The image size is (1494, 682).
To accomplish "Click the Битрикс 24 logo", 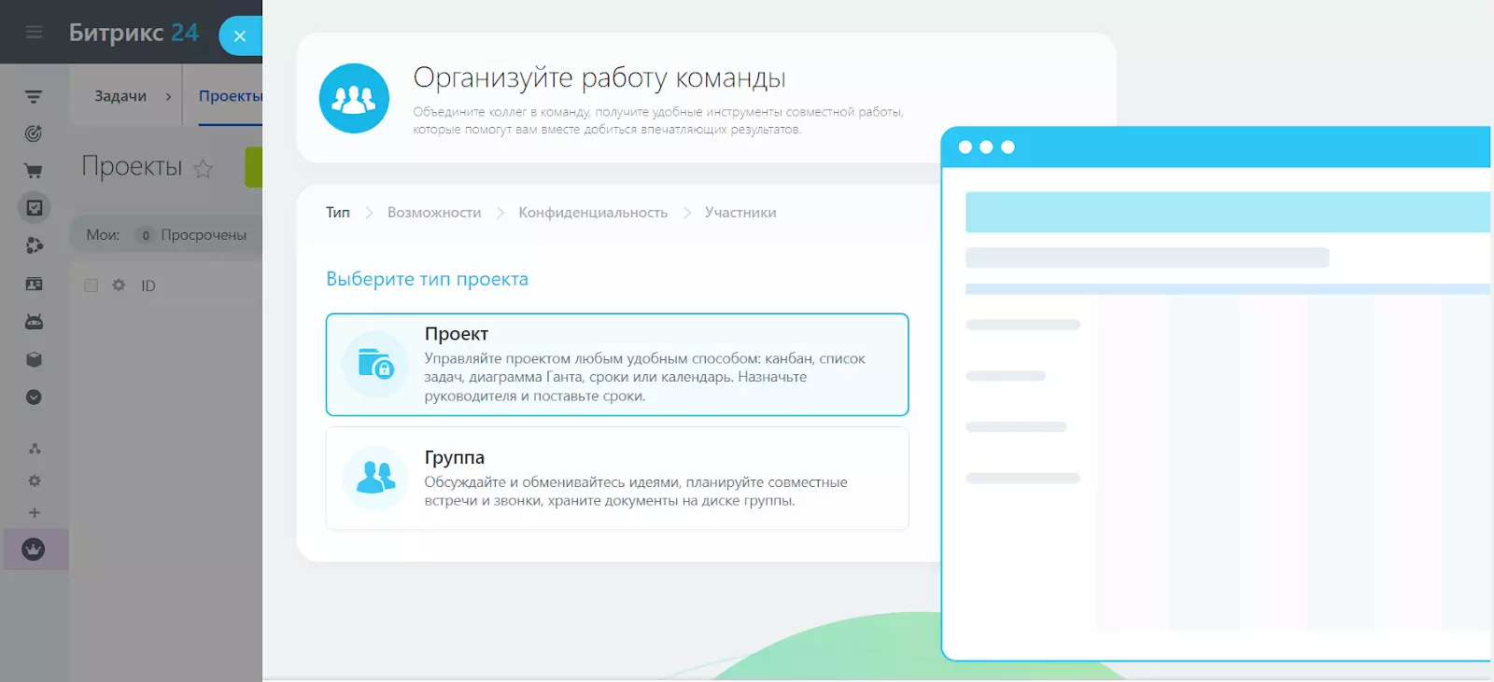I will [134, 33].
